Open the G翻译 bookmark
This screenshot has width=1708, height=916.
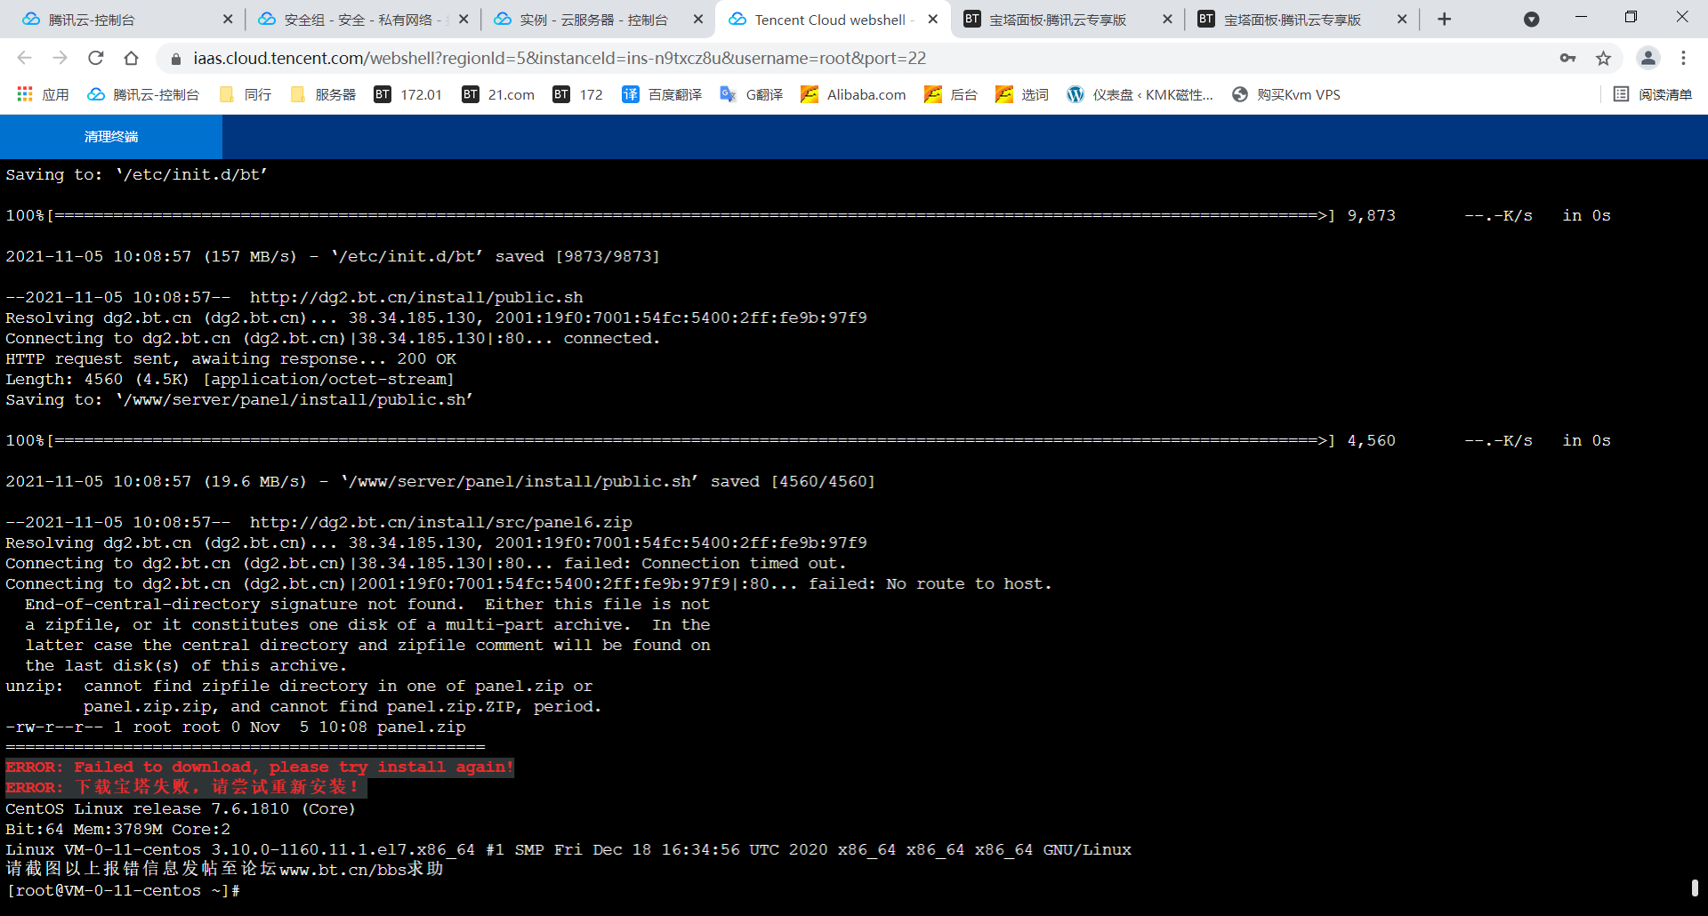click(x=752, y=94)
